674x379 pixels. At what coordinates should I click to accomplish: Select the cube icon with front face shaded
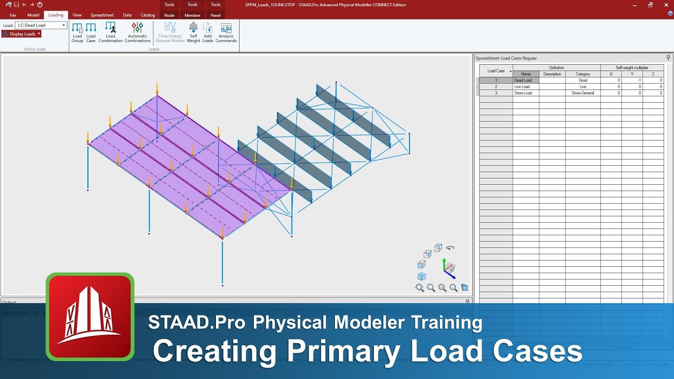tap(421, 264)
